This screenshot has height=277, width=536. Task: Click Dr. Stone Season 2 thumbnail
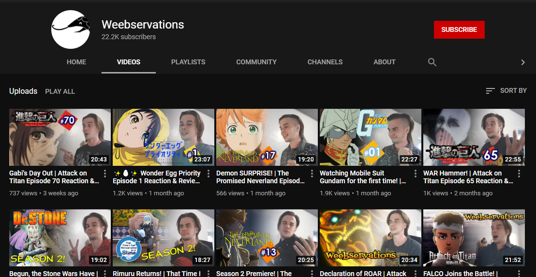point(60,238)
